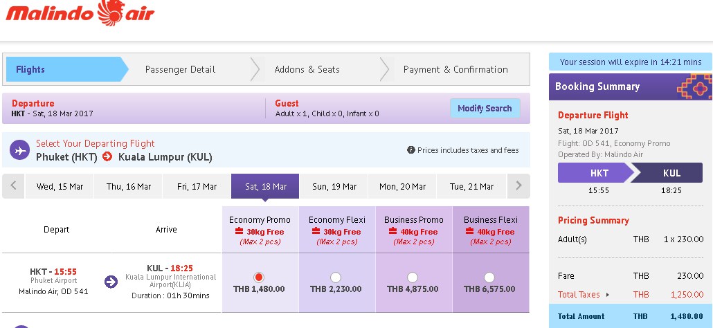Select Economy Promo fare THB 1,480.00
Viewport: 713px width, 328px height.
click(259, 277)
